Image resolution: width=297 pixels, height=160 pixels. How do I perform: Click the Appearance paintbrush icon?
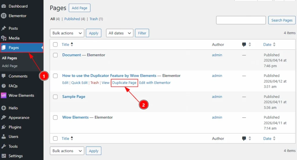pyautogui.click(x=3, y=118)
